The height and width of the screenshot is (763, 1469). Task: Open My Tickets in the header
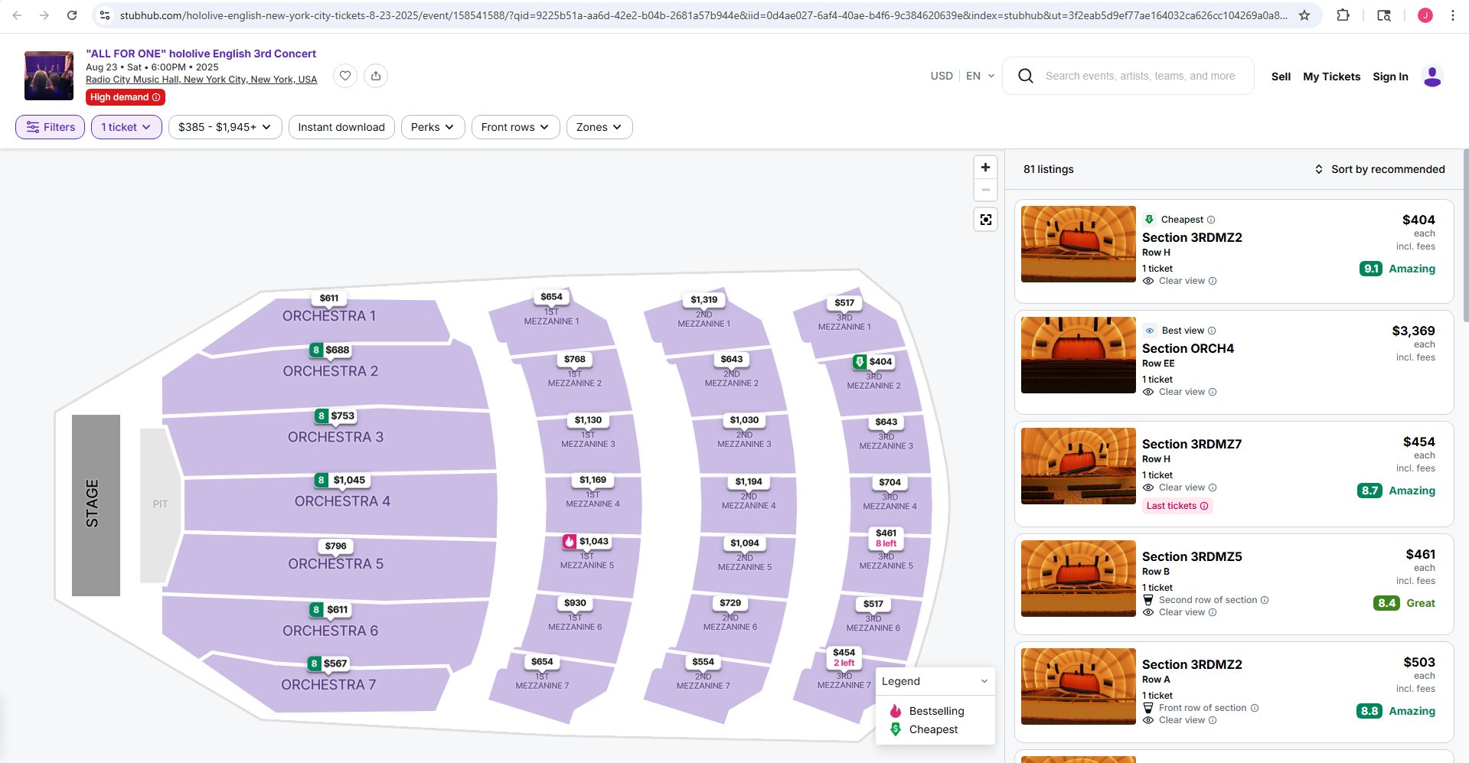(x=1331, y=77)
